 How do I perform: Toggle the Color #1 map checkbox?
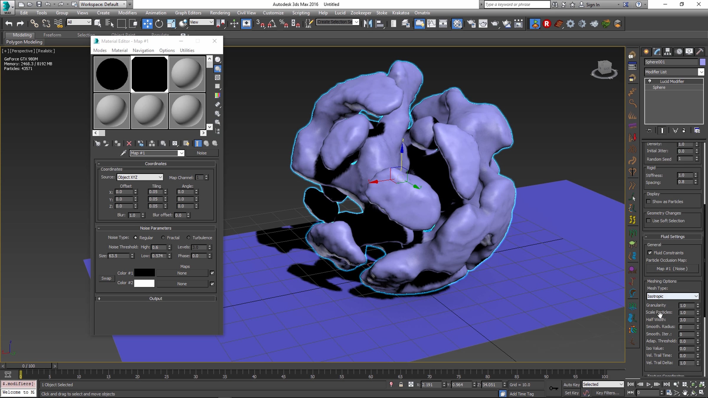(x=212, y=273)
